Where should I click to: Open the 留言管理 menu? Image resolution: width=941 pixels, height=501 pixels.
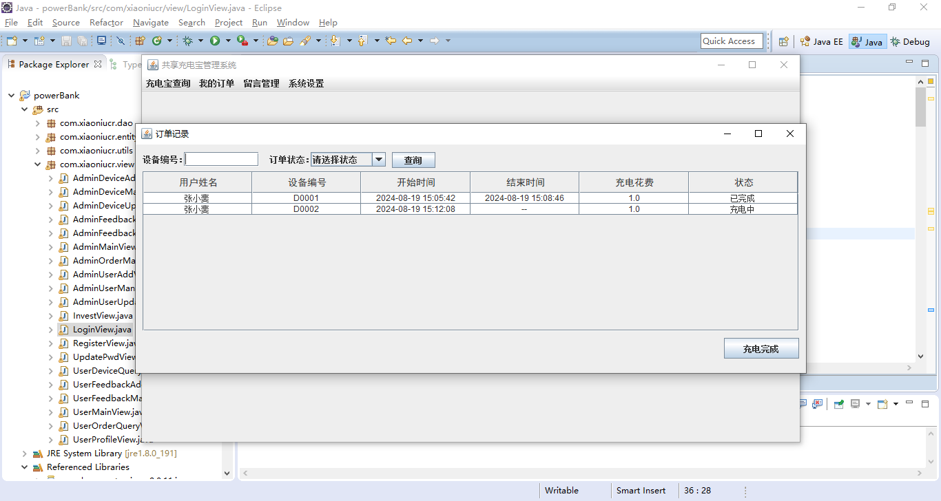[261, 83]
